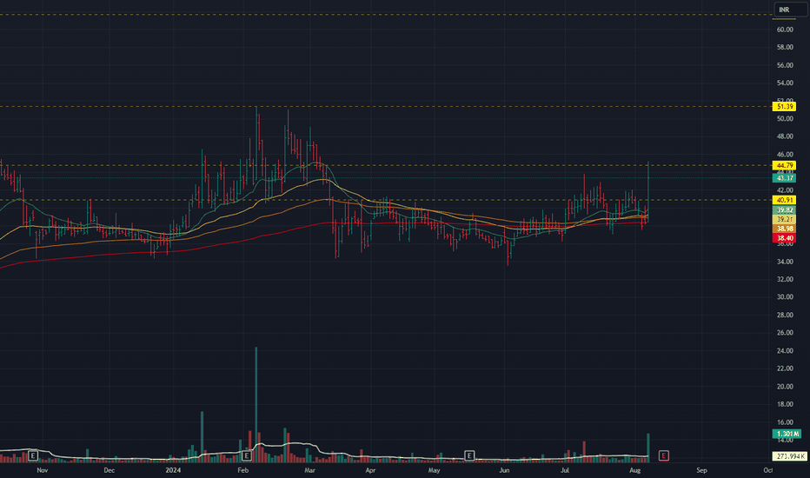Image resolution: width=810 pixels, height=478 pixels.
Task: Click the 32.00 price scale label
Action: 785,279
